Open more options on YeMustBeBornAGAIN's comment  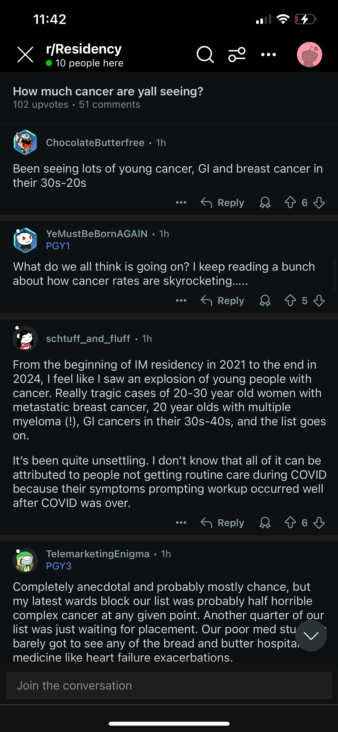pyautogui.click(x=181, y=301)
